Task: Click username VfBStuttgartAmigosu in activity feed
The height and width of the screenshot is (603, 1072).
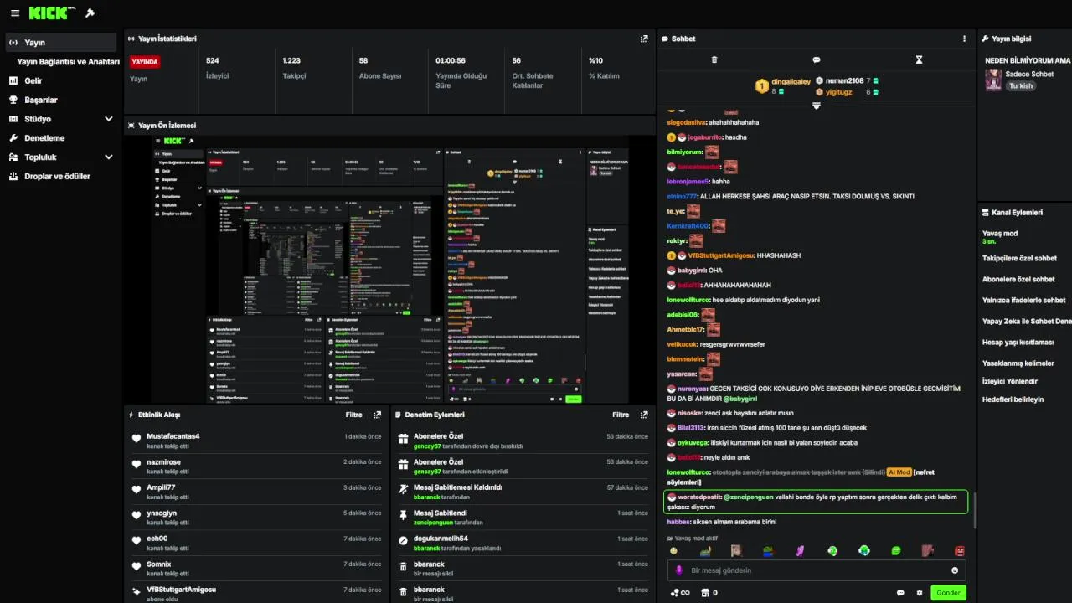Action: click(181, 590)
